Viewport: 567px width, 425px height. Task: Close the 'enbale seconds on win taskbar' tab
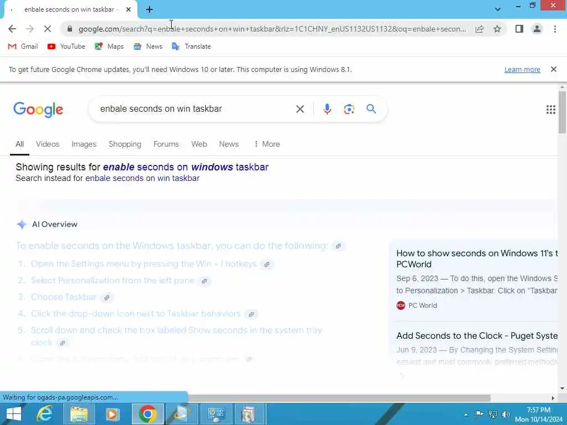pos(128,10)
